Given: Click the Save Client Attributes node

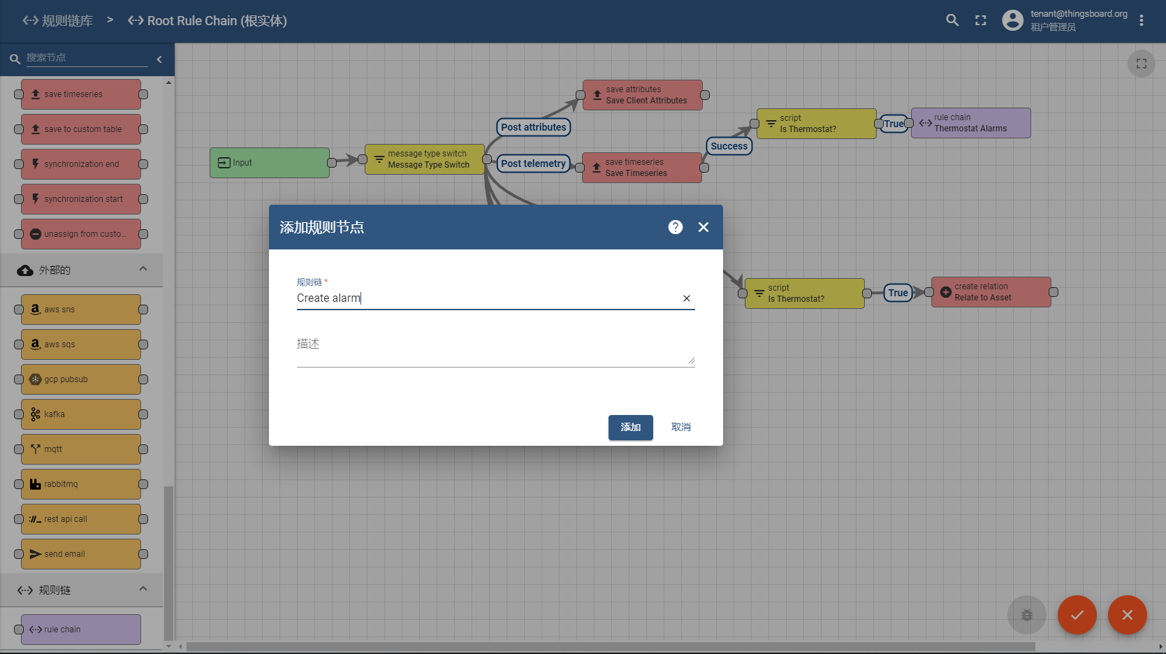Looking at the screenshot, I should pyautogui.click(x=643, y=95).
